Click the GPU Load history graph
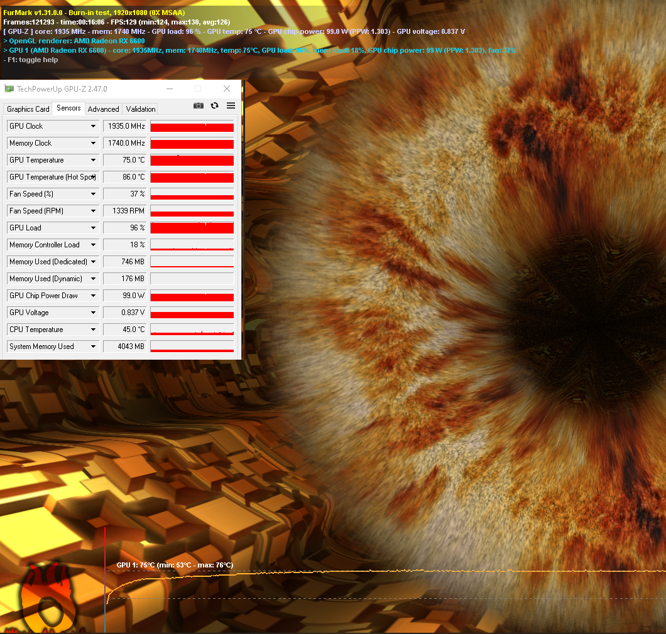 (x=192, y=228)
